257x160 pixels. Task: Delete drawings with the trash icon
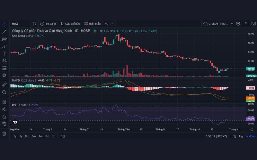(x=4, y=133)
